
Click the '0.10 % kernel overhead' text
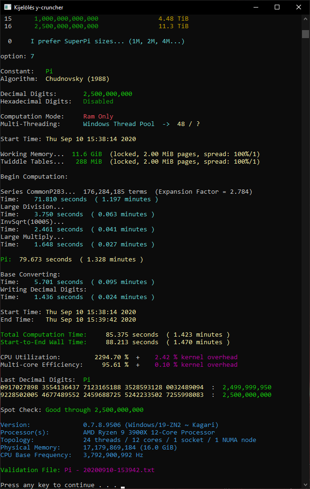tap(196, 364)
